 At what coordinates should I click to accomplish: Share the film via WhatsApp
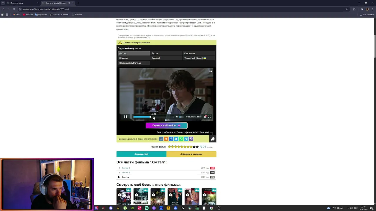tap(181, 139)
